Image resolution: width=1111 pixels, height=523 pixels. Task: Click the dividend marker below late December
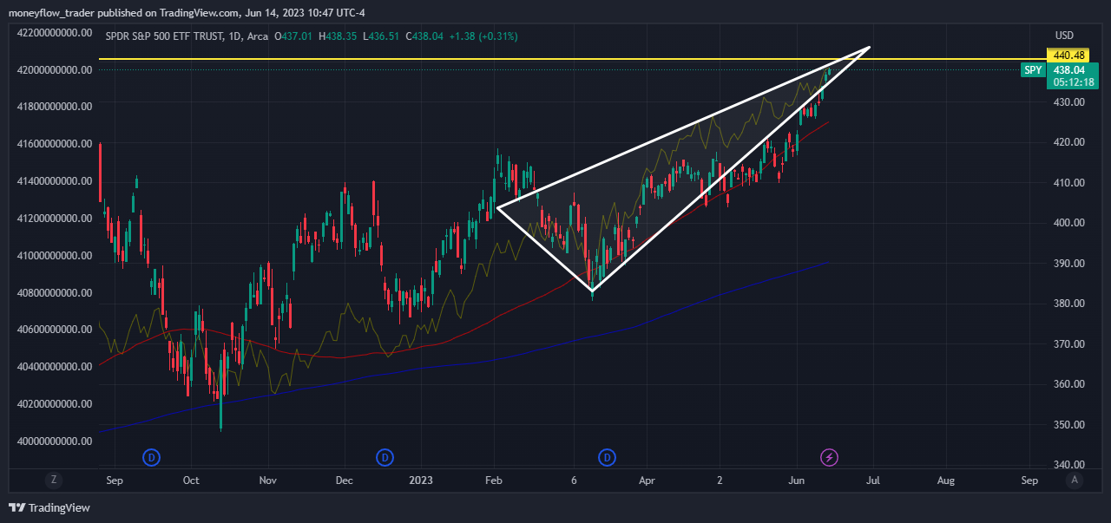click(x=385, y=456)
